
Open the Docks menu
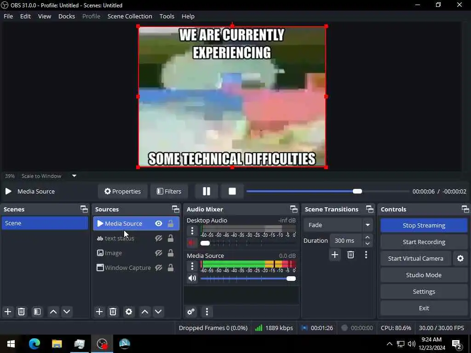[x=67, y=16]
